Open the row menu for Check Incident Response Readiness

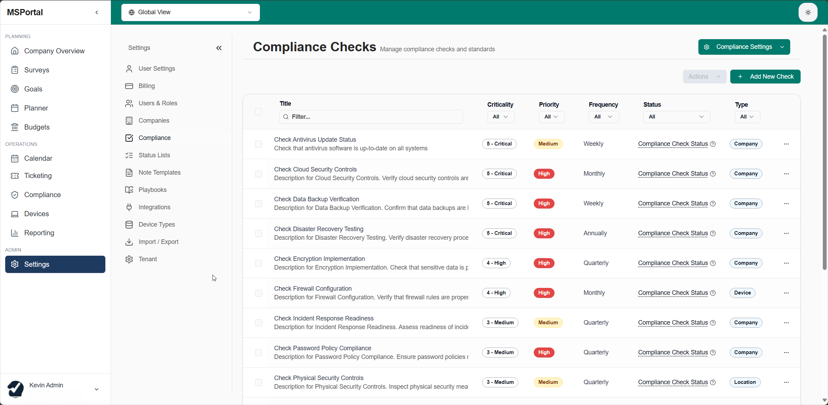click(x=786, y=323)
